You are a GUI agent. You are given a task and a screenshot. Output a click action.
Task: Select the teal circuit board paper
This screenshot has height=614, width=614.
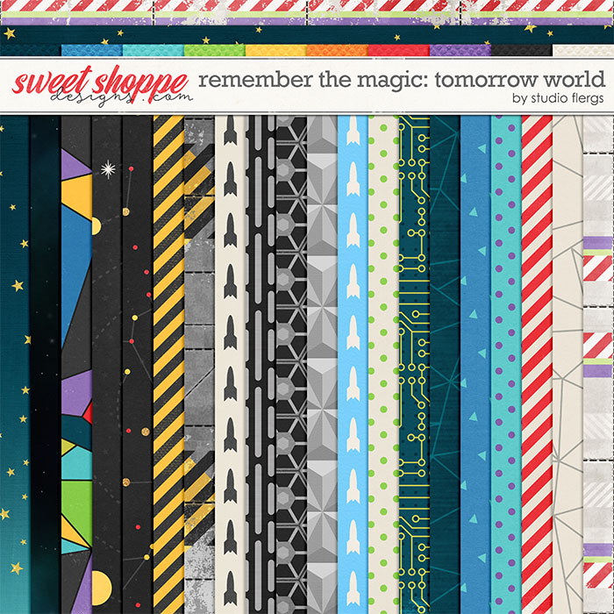[x=414, y=365]
